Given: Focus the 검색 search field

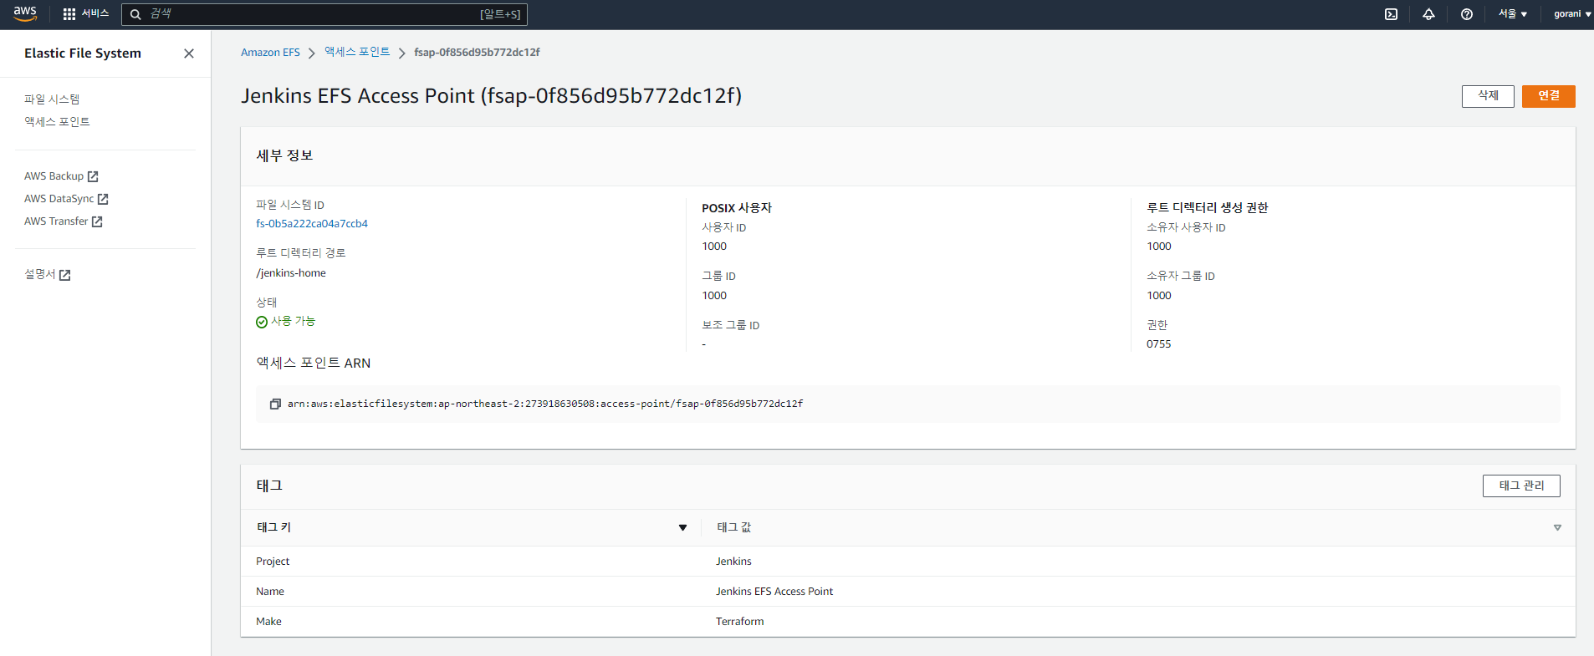Looking at the screenshot, I should pos(324,14).
